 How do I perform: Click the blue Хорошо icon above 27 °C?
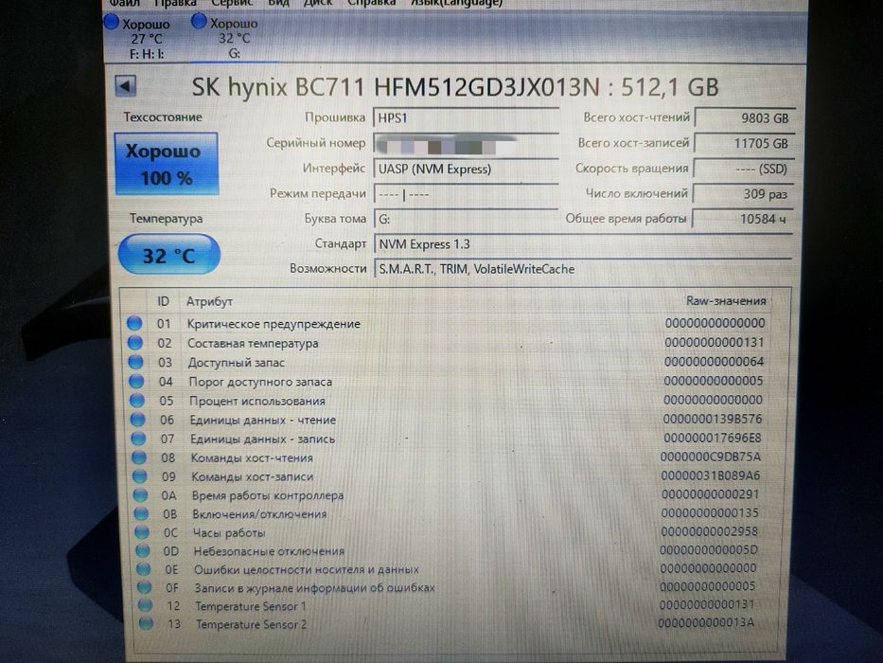point(112,22)
